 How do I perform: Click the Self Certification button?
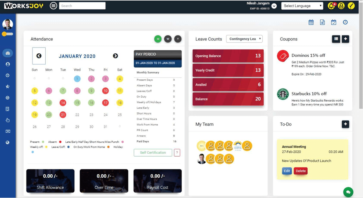[153, 152]
